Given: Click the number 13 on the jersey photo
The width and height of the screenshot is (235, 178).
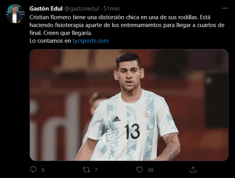Looking at the screenshot, I should pyautogui.click(x=132, y=131).
